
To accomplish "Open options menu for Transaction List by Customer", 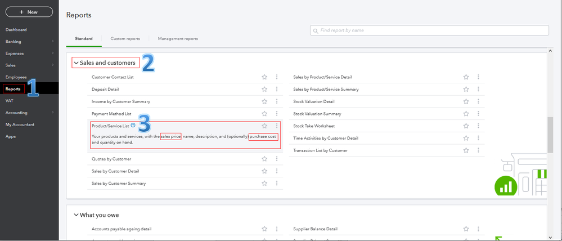I will [x=478, y=151].
